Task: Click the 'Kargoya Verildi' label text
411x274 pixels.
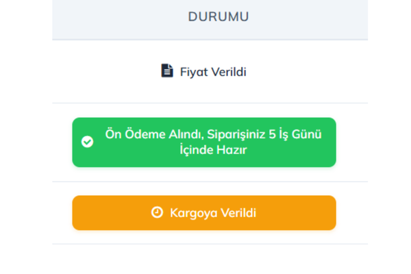Action: point(212,213)
